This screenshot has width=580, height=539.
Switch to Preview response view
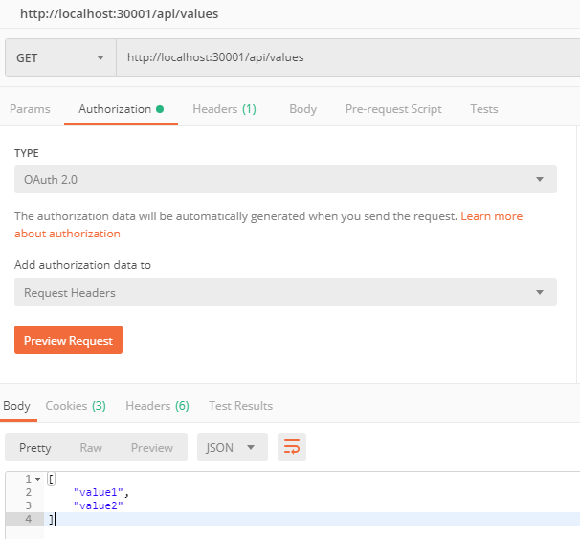[x=152, y=448]
